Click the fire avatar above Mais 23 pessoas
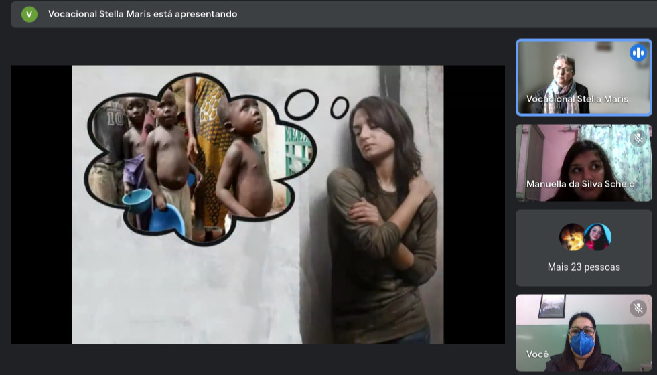Screen dimensions: 657x375 pos(573,237)
